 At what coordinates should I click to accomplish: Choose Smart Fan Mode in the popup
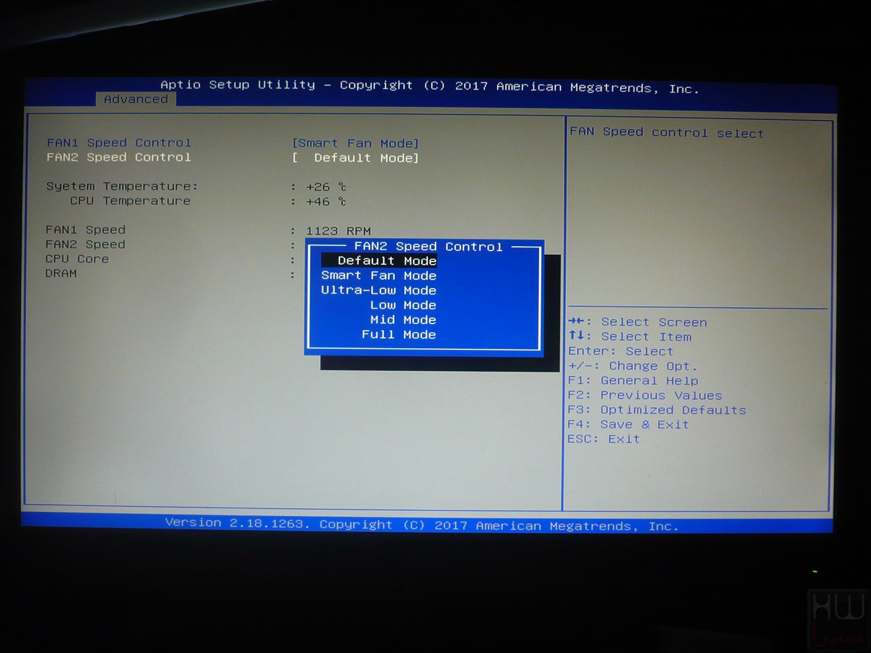(379, 276)
